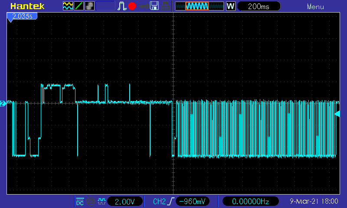Viewport: 347px width, 208px height.
Task: Click the channel 2 ground reference marker
Action: [3, 104]
